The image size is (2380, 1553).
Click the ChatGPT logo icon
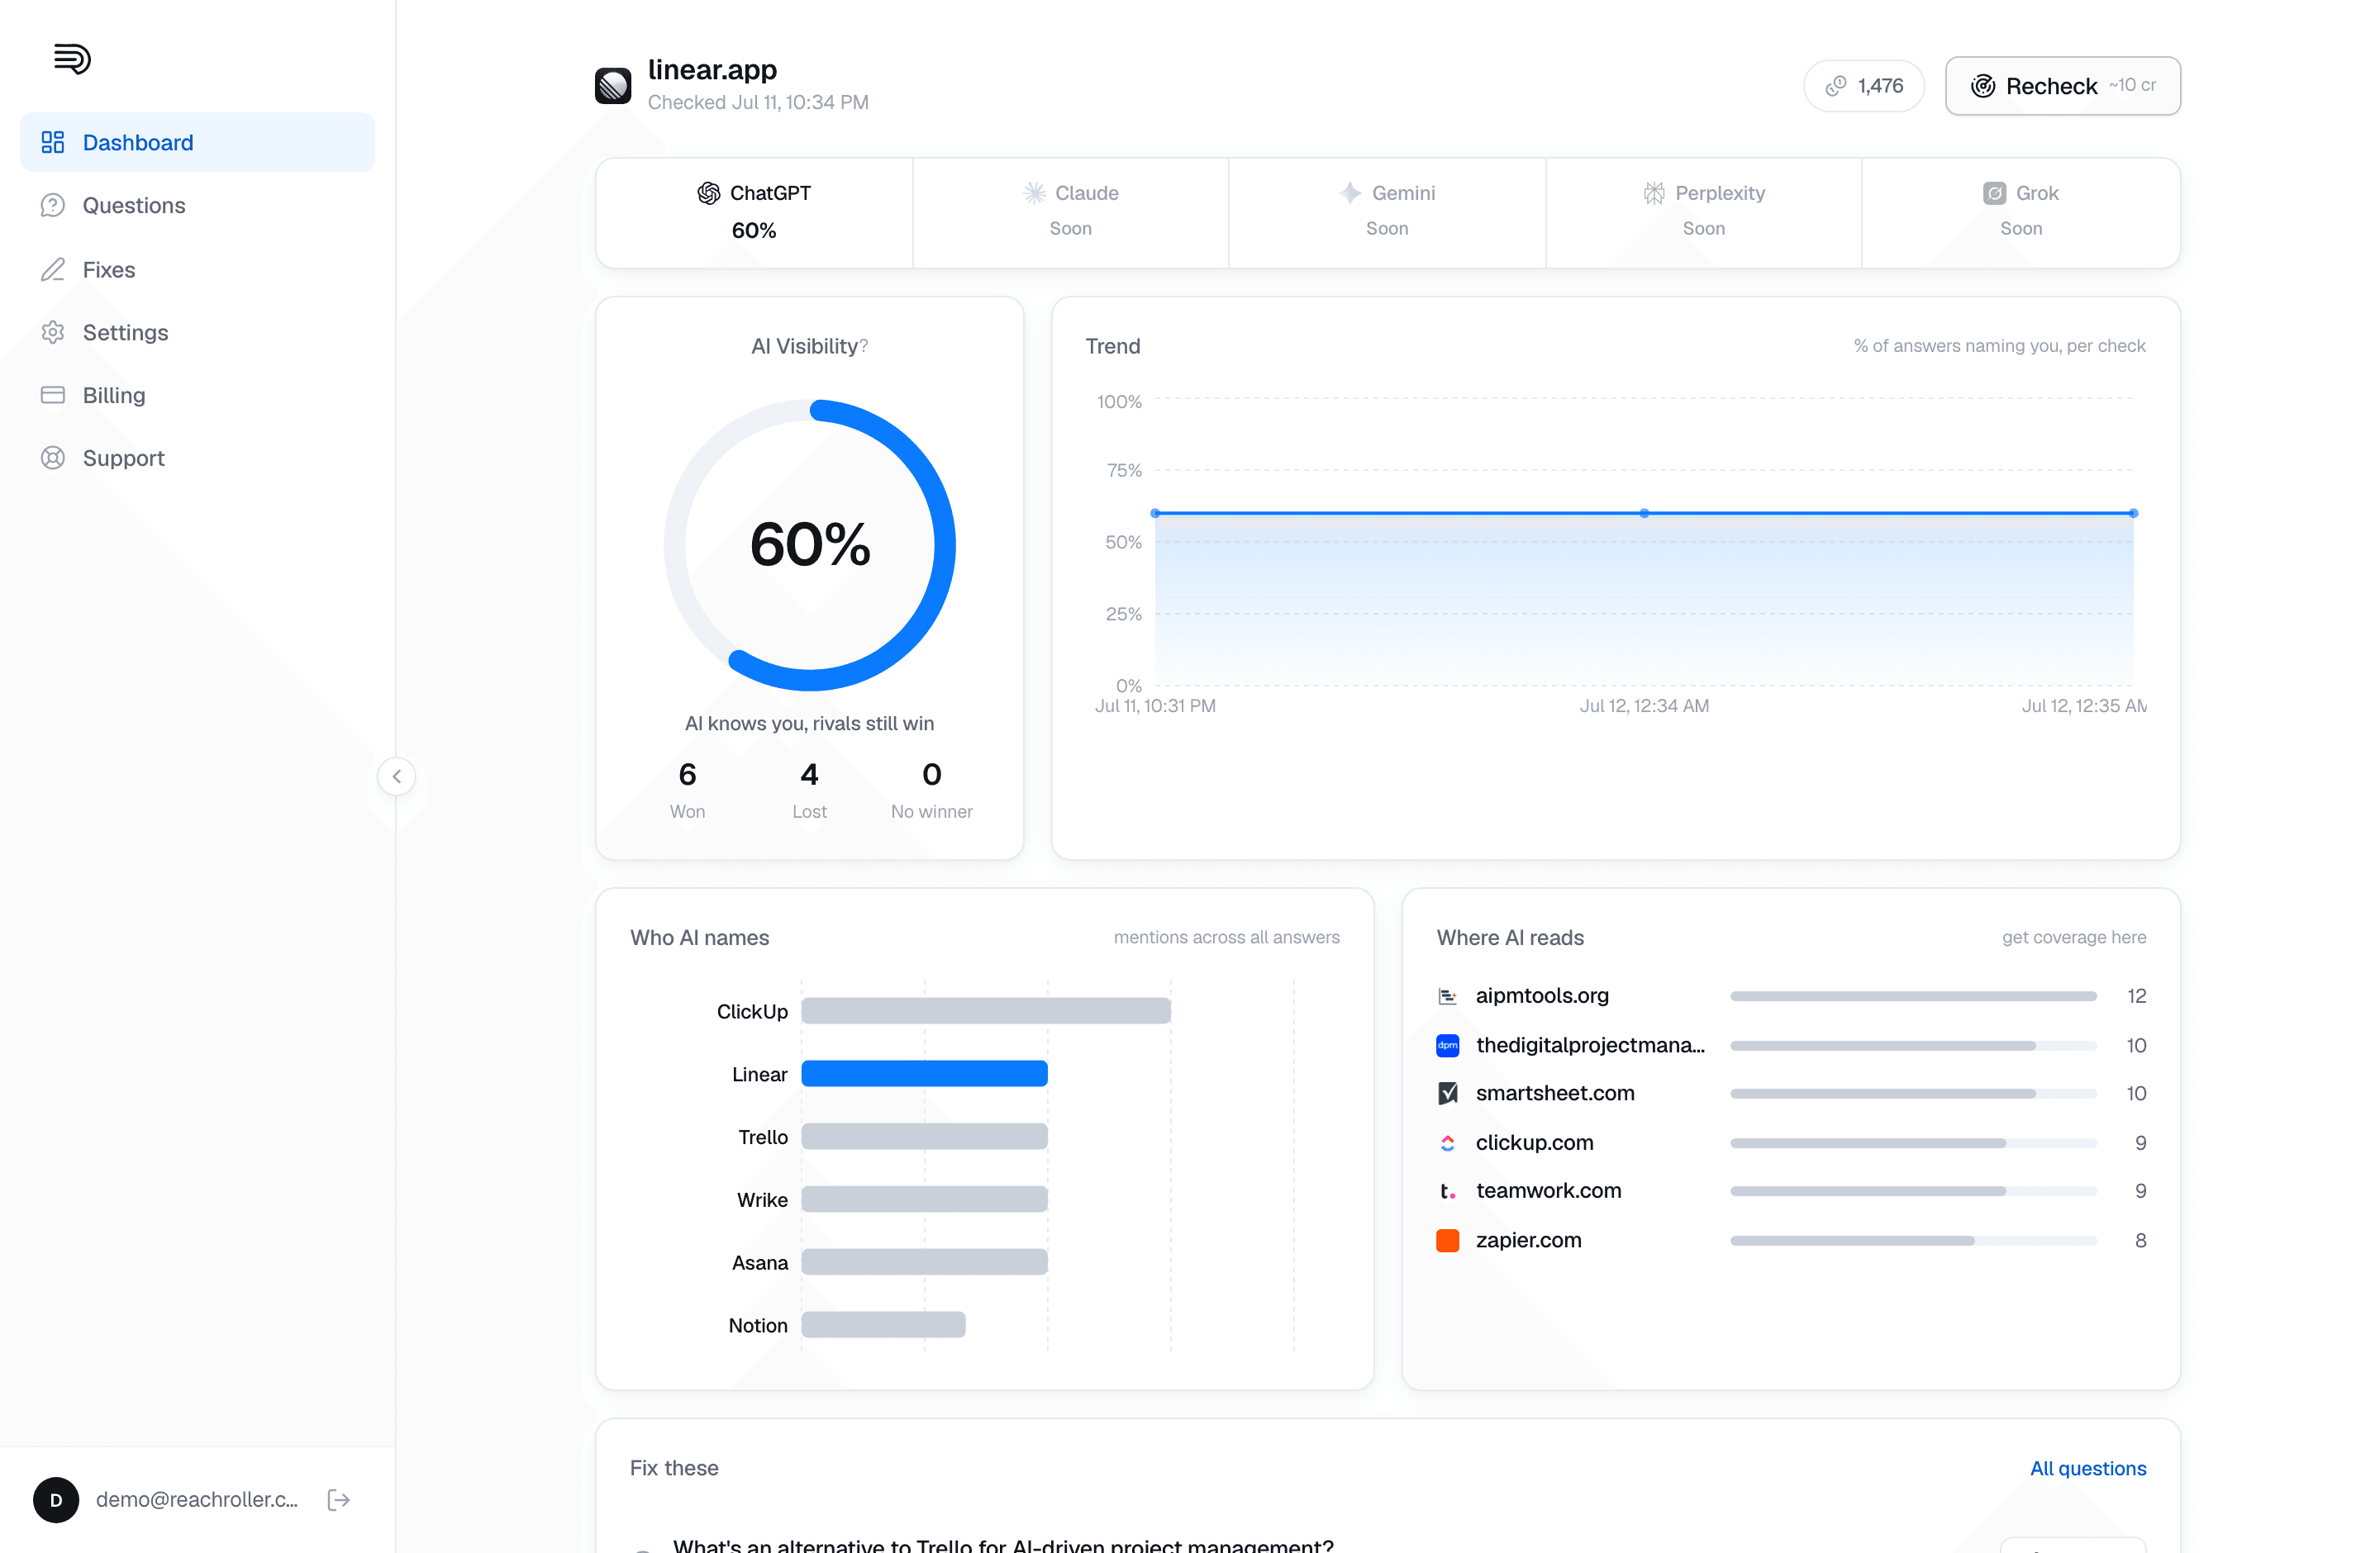[x=709, y=192]
